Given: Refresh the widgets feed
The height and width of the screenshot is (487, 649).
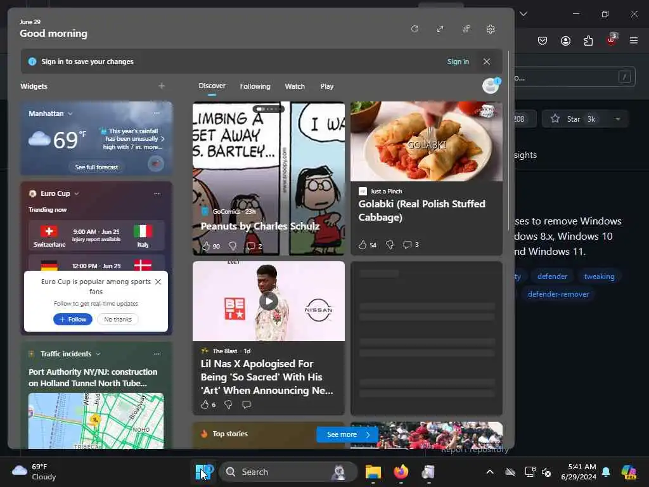Looking at the screenshot, I should [x=414, y=29].
